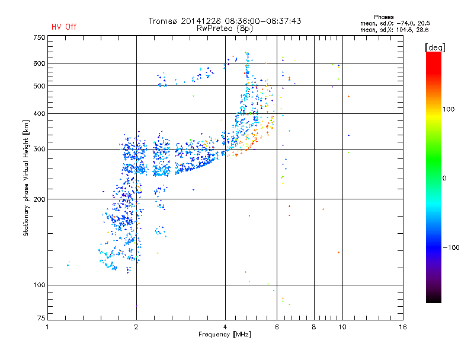Click the y-axis tick label '200'

[x=39, y=199]
